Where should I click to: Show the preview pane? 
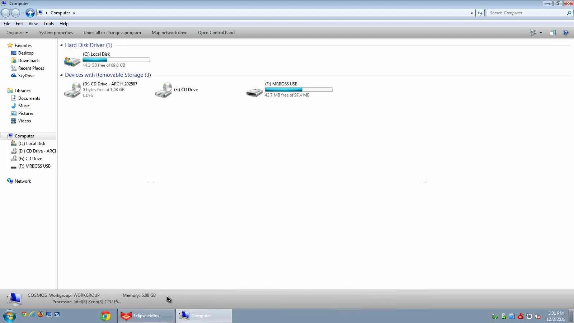(553, 33)
